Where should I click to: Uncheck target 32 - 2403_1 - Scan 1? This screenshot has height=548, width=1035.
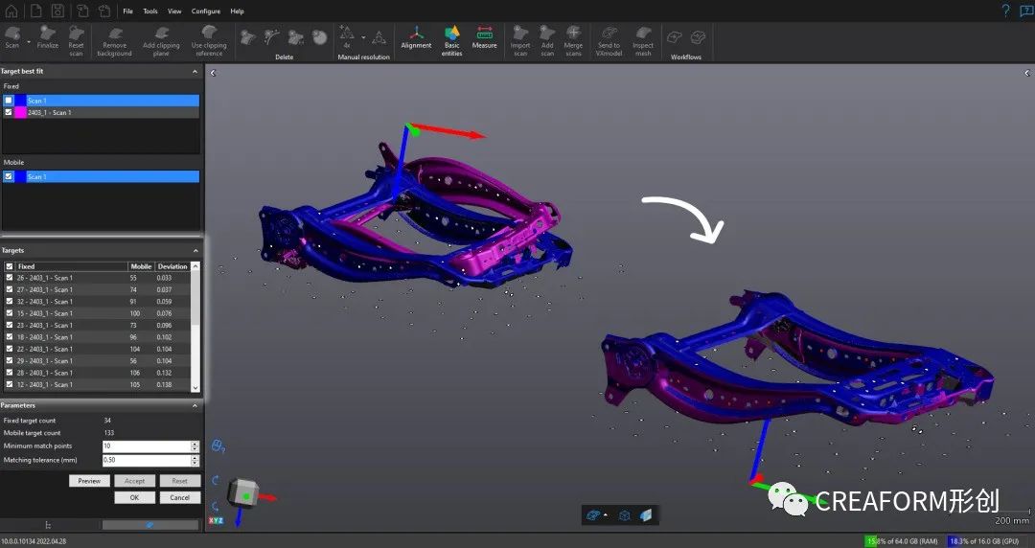coord(10,302)
